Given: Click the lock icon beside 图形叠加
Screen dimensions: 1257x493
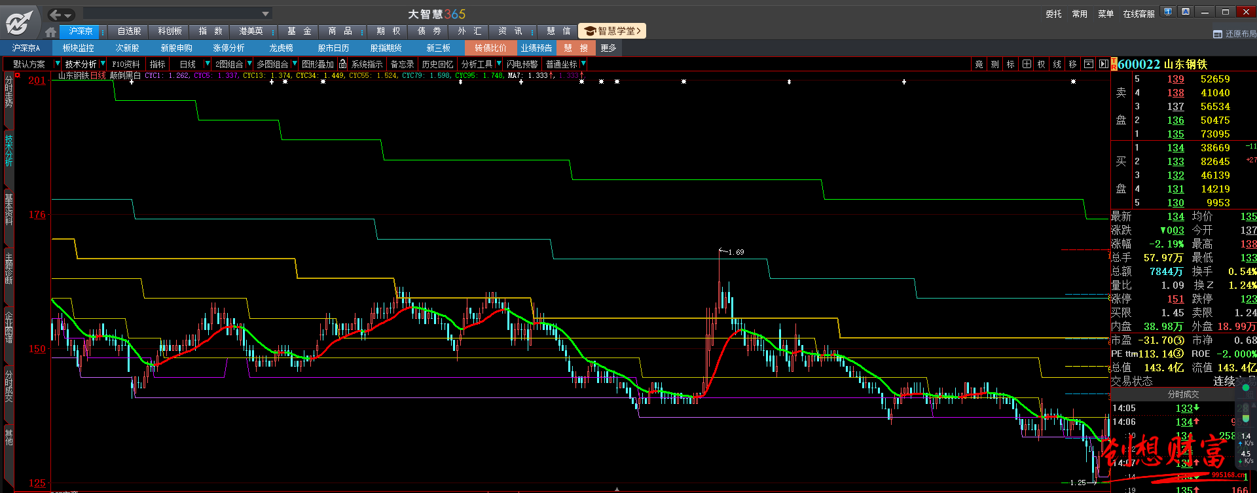Looking at the screenshot, I should 342,64.
